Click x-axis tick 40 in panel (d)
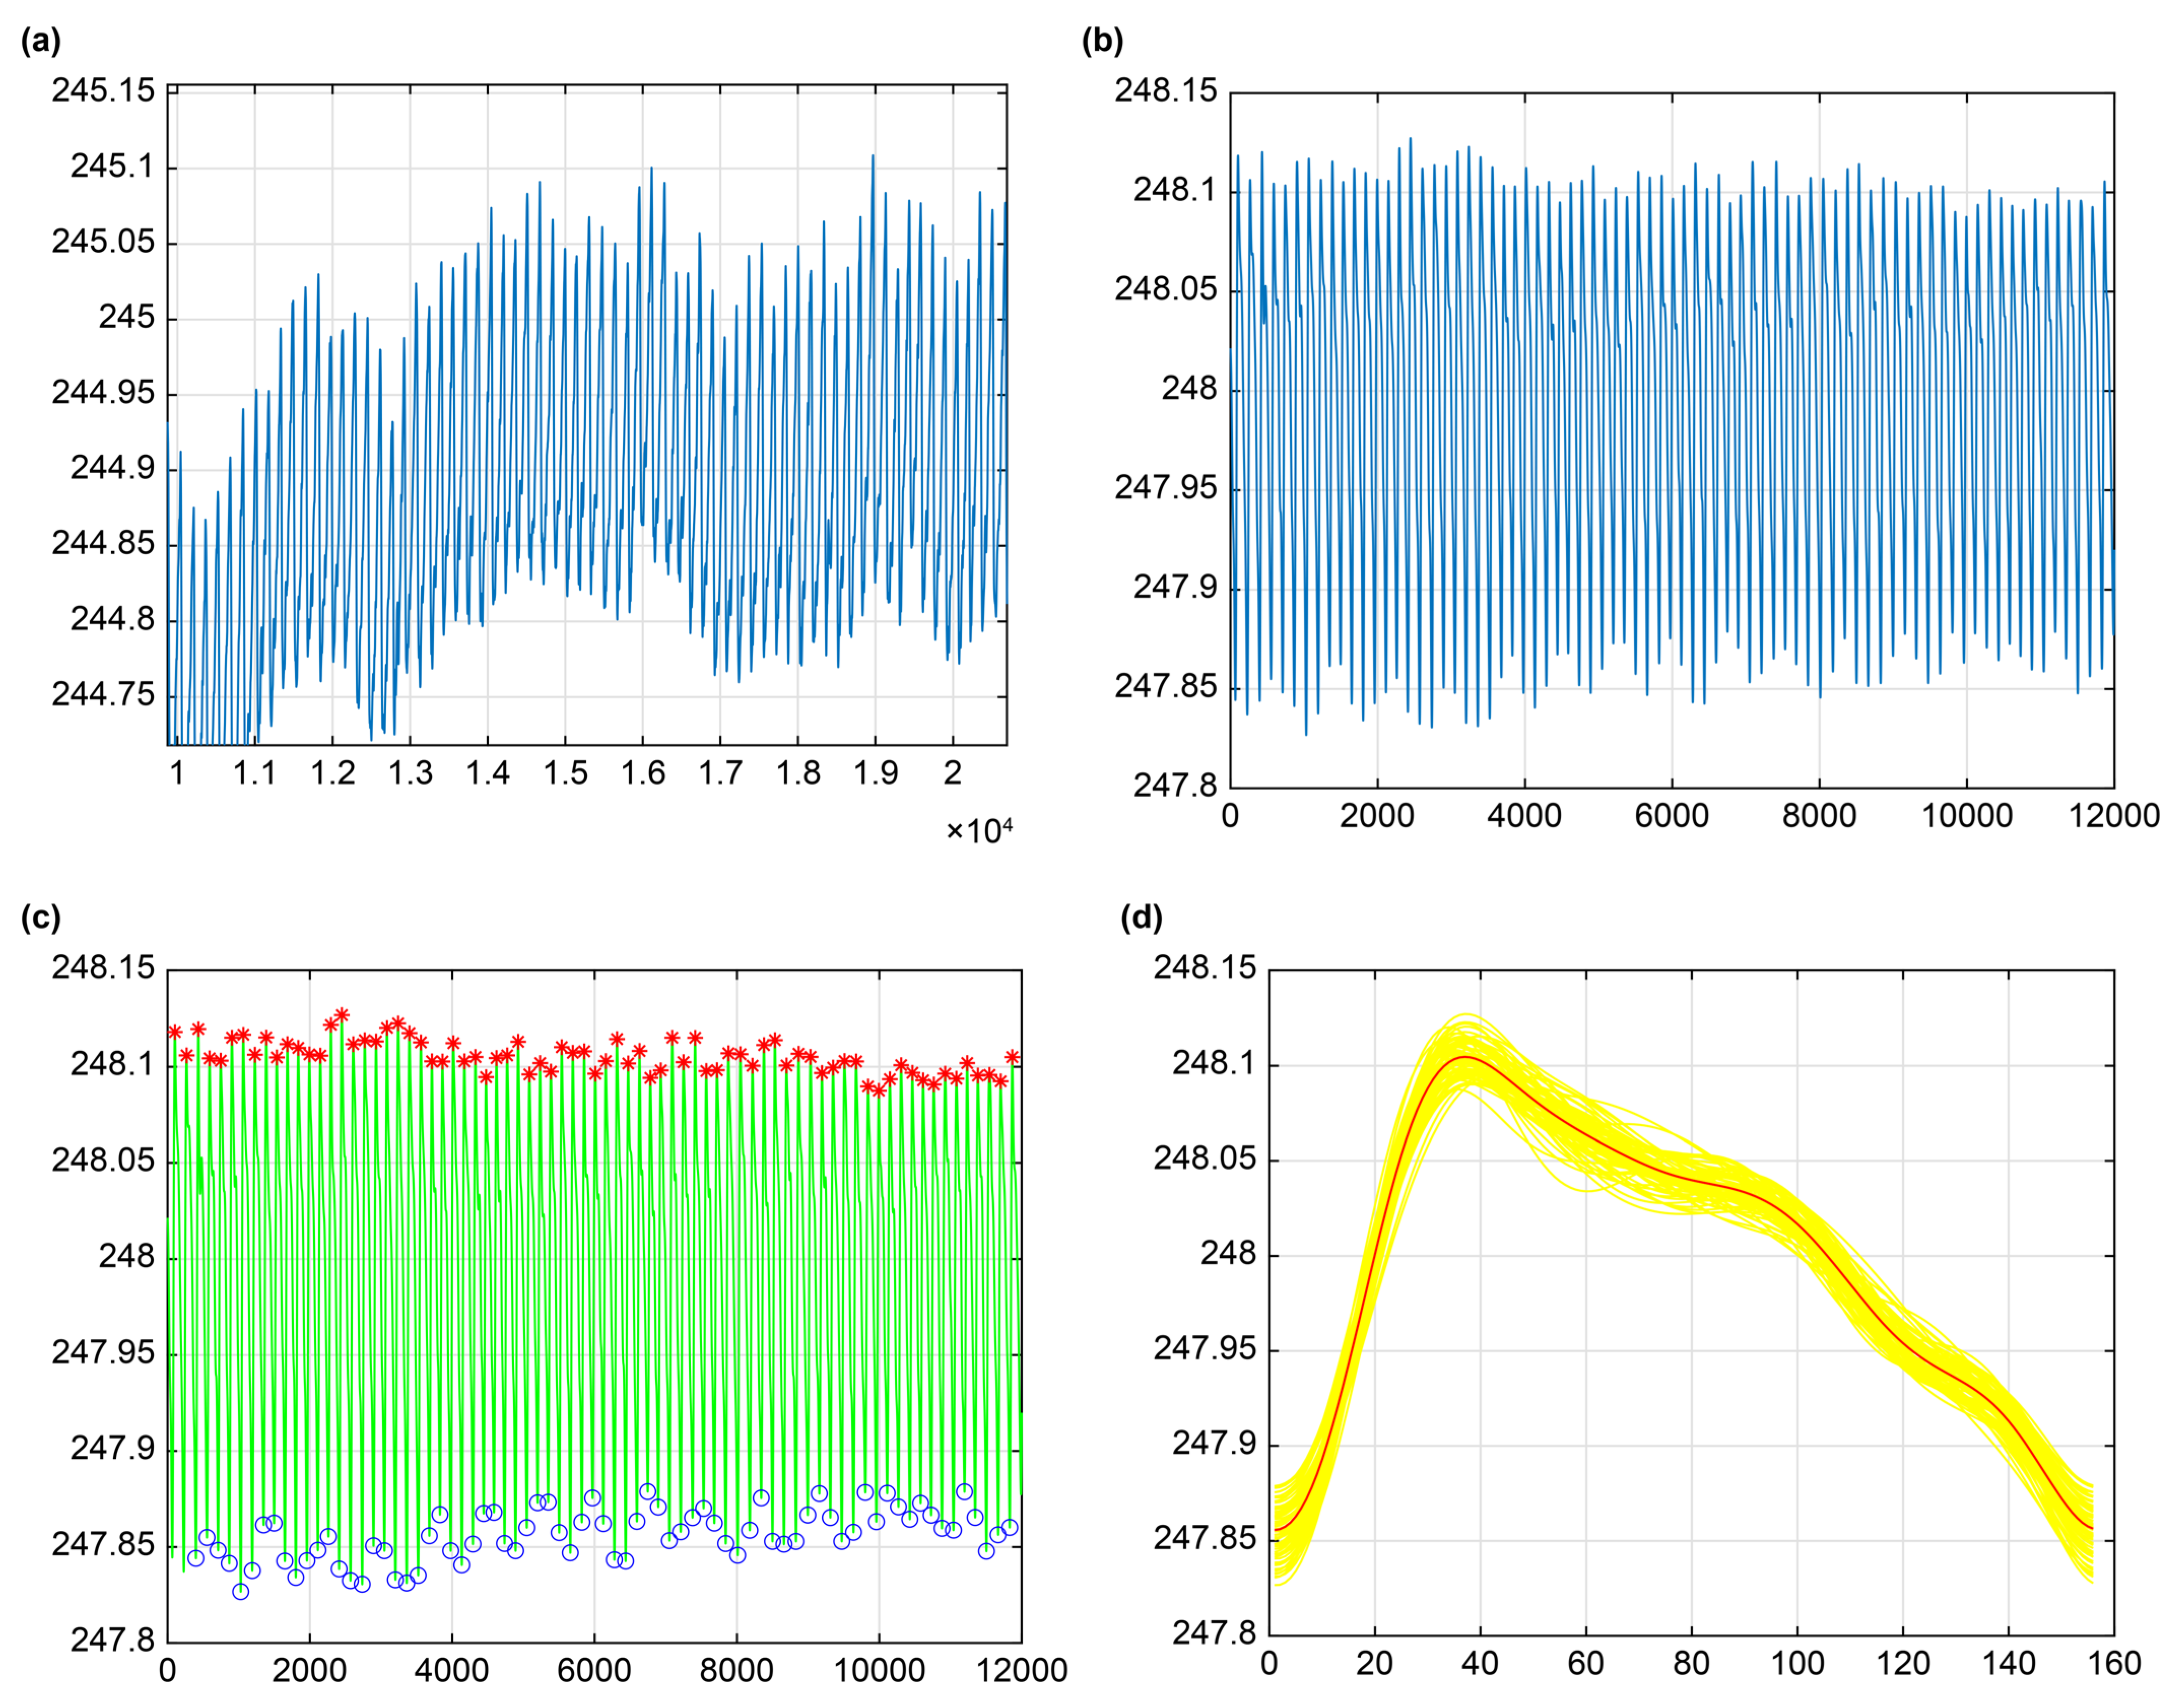Viewport: 2184px width, 1708px height. click(x=1480, y=1664)
